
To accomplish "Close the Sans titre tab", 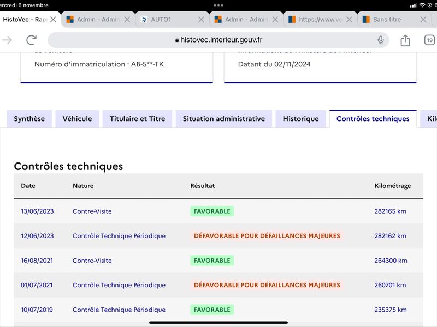I will click(423, 20).
